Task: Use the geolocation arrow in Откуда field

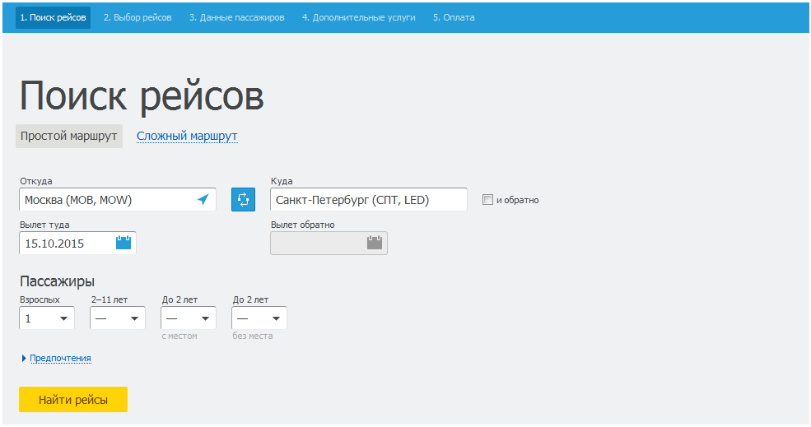Action: 203,200
